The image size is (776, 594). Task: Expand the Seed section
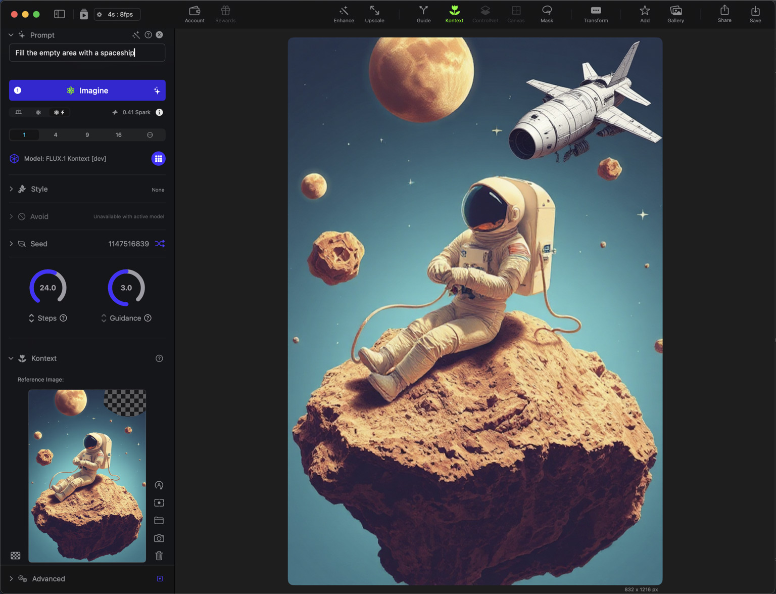(11, 244)
